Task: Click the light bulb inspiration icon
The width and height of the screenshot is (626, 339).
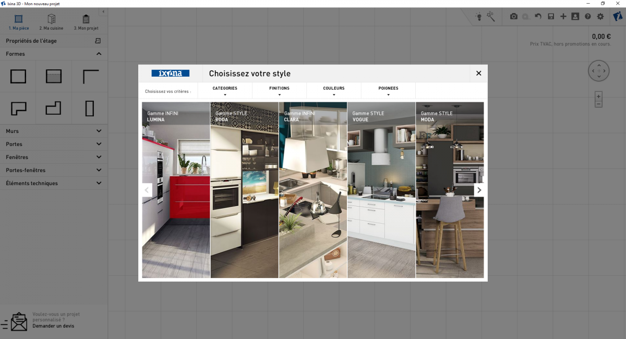Action: tap(478, 17)
